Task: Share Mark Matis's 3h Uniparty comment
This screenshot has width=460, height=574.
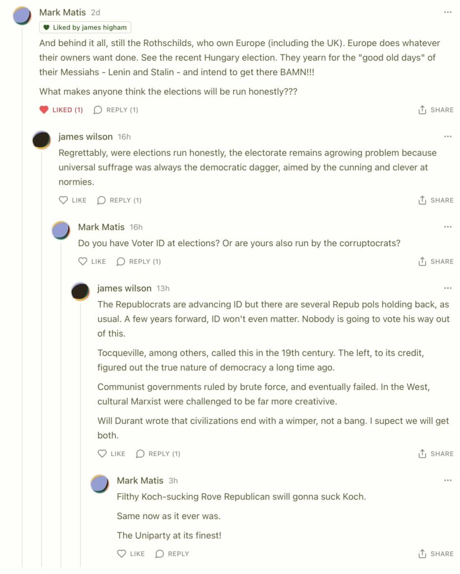Action: point(436,554)
